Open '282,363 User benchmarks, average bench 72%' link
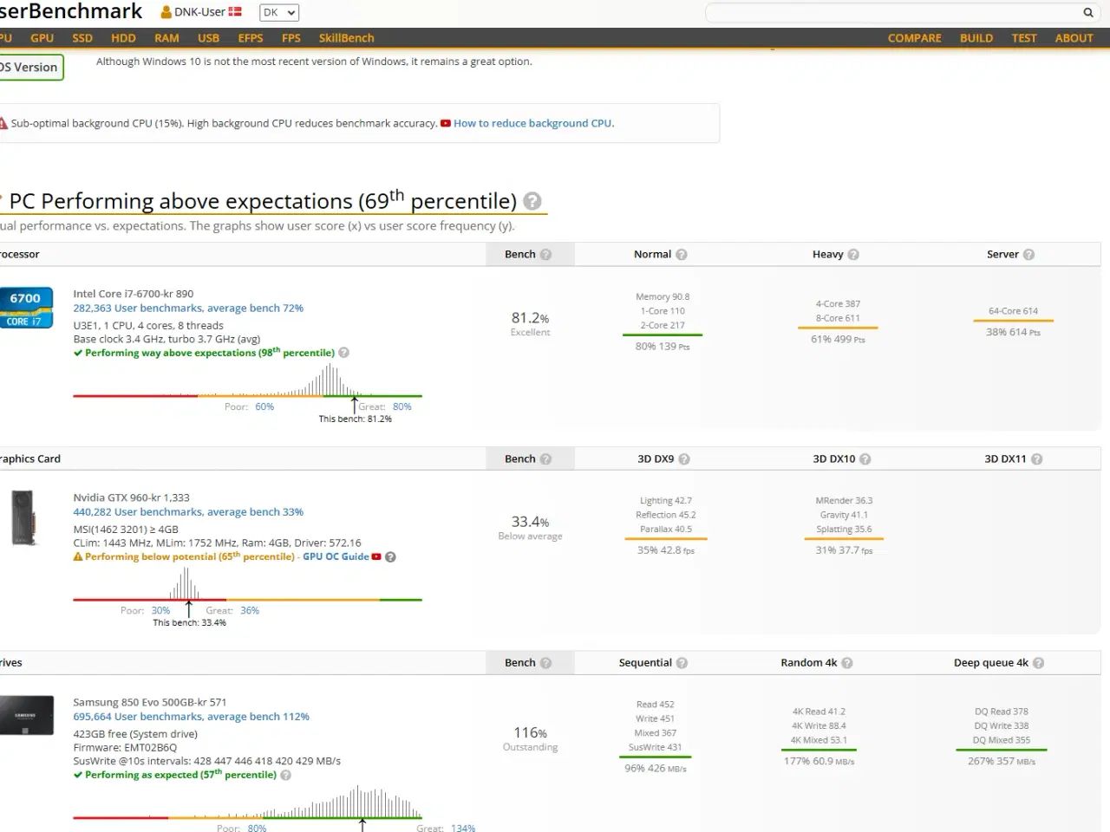The height and width of the screenshot is (832, 1110). pyautogui.click(x=188, y=308)
